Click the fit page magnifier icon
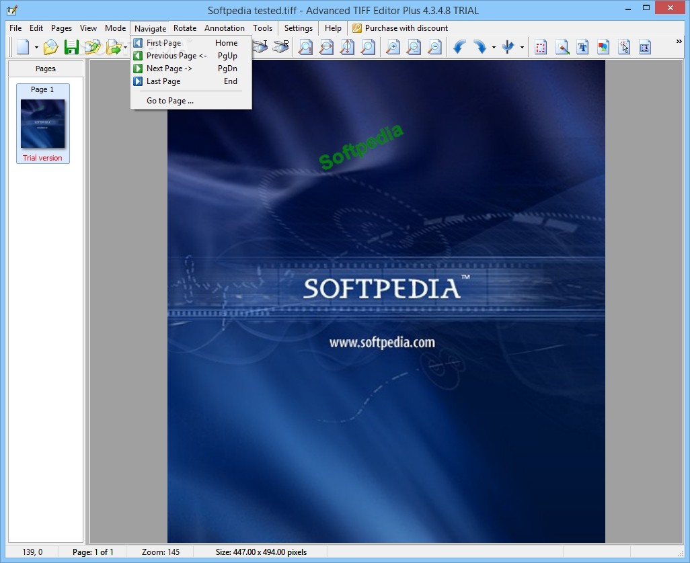Image resolution: width=690 pixels, height=563 pixels. pos(368,46)
